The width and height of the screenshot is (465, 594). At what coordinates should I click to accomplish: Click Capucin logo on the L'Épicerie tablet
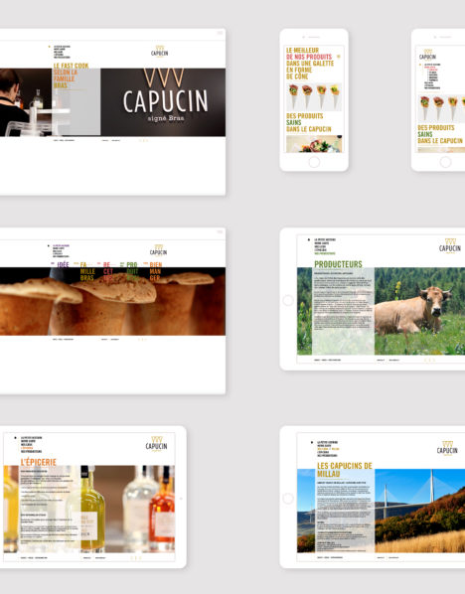pos(156,444)
